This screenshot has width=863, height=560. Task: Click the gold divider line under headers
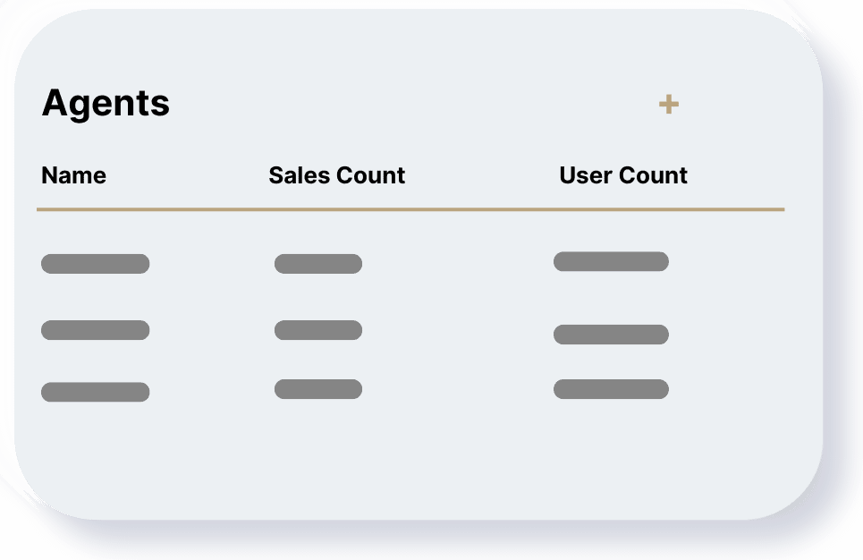410,208
